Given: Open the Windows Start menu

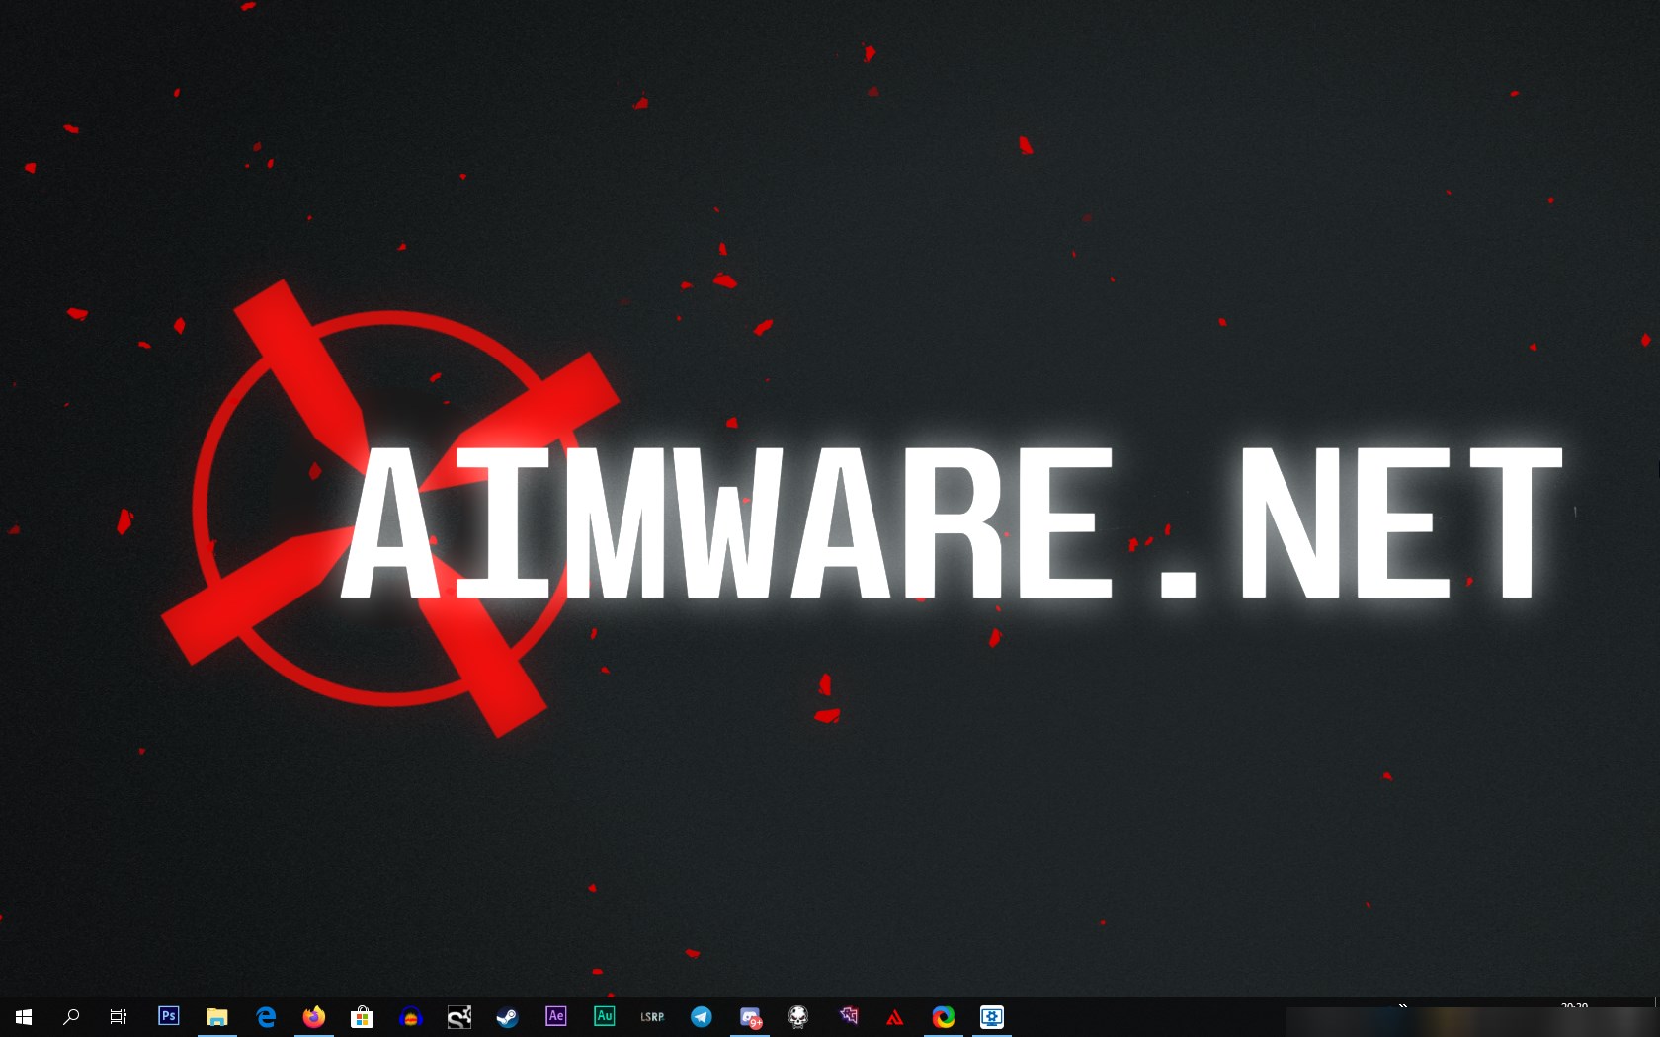Looking at the screenshot, I should click(x=24, y=1017).
